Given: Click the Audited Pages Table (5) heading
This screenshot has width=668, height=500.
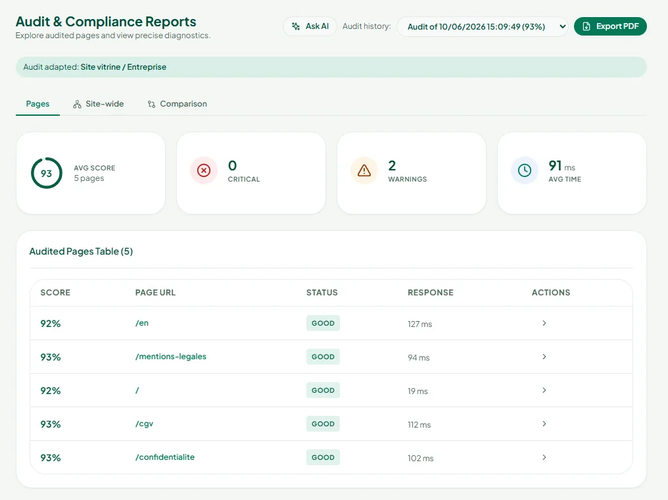Looking at the screenshot, I should tap(81, 251).
